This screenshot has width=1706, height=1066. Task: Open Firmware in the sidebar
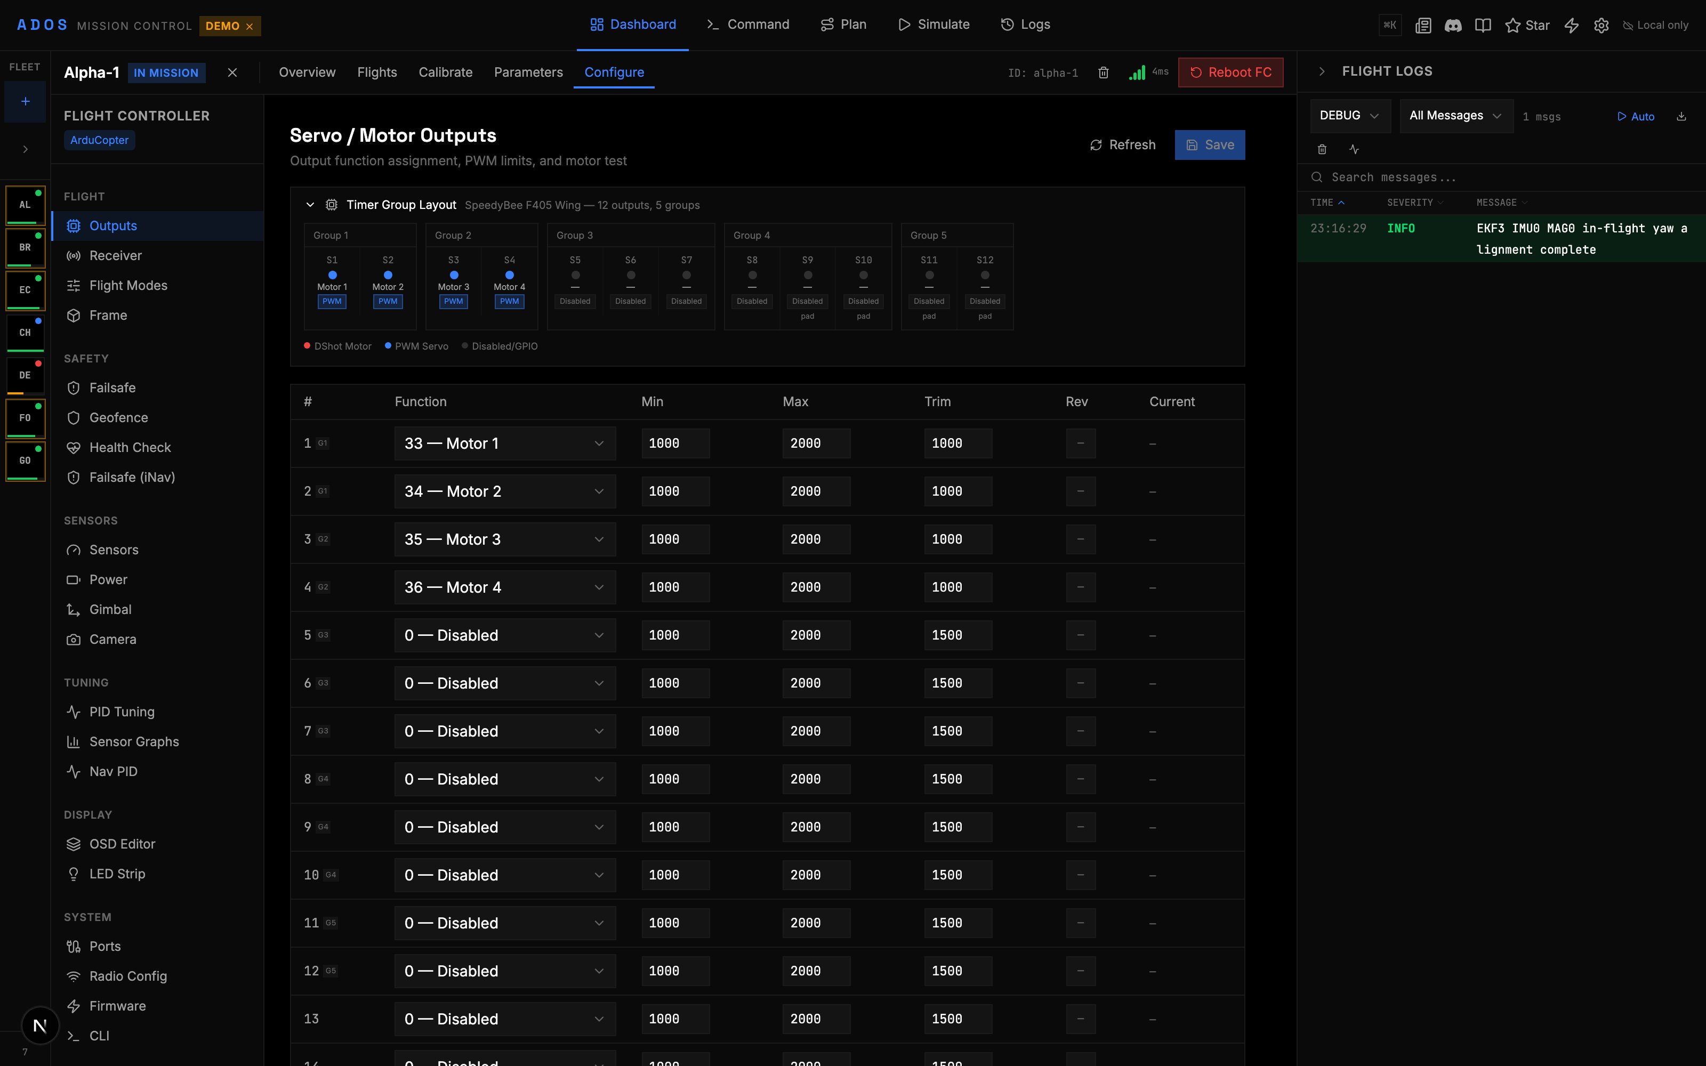[x=158, y=1006]
